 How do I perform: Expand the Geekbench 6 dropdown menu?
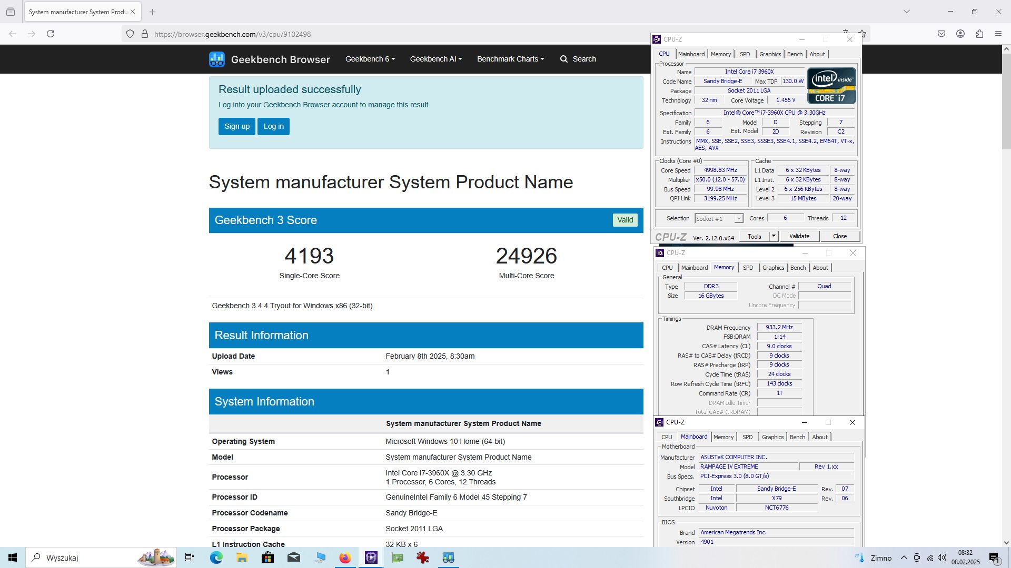pos(370,59)
